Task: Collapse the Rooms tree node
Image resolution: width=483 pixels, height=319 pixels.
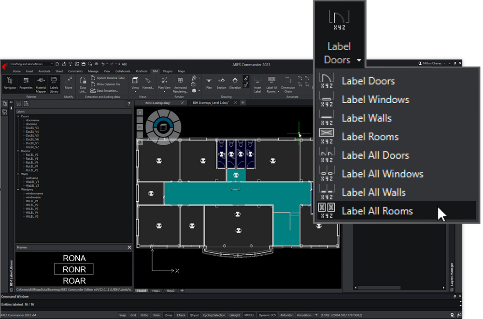Action: (18, 151)
